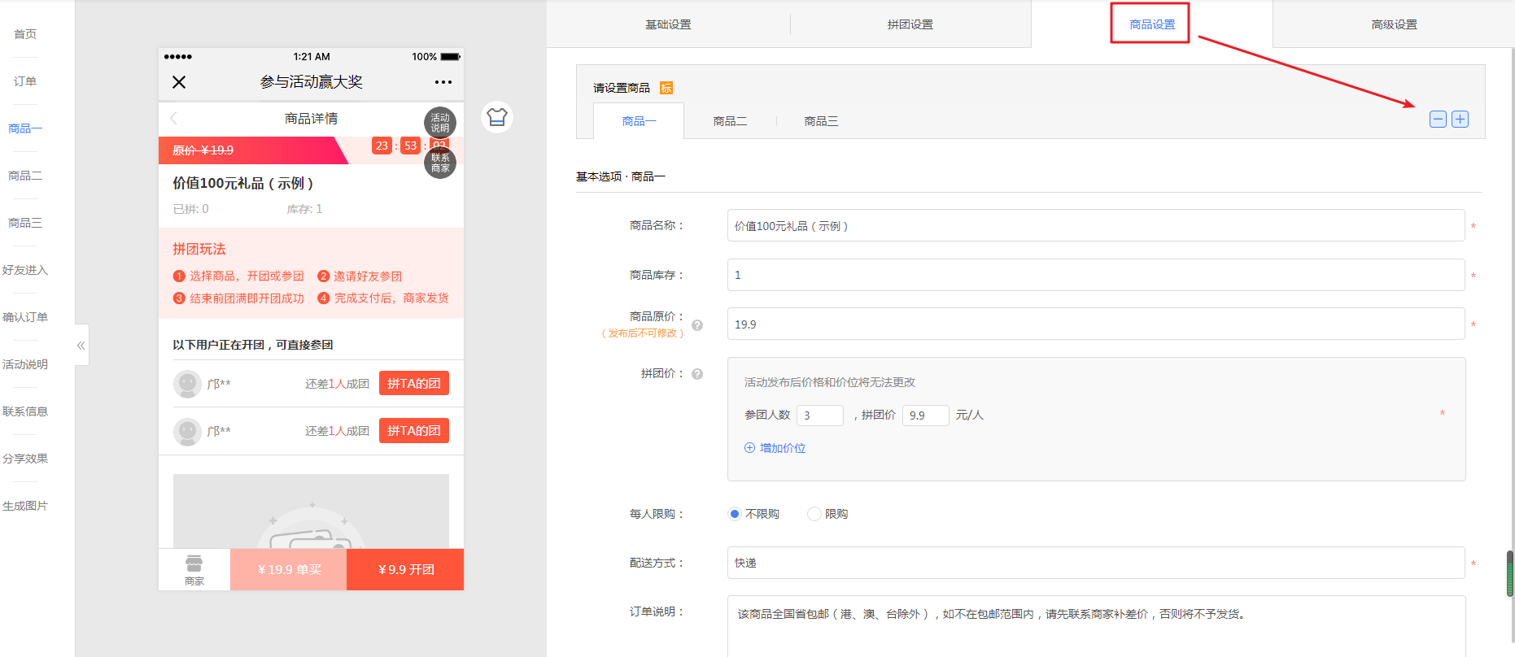This screenshot has width=1515, height=657.
Task: Click the 拼团玩法 heading in preview
Action: click(x=199, y=250)
